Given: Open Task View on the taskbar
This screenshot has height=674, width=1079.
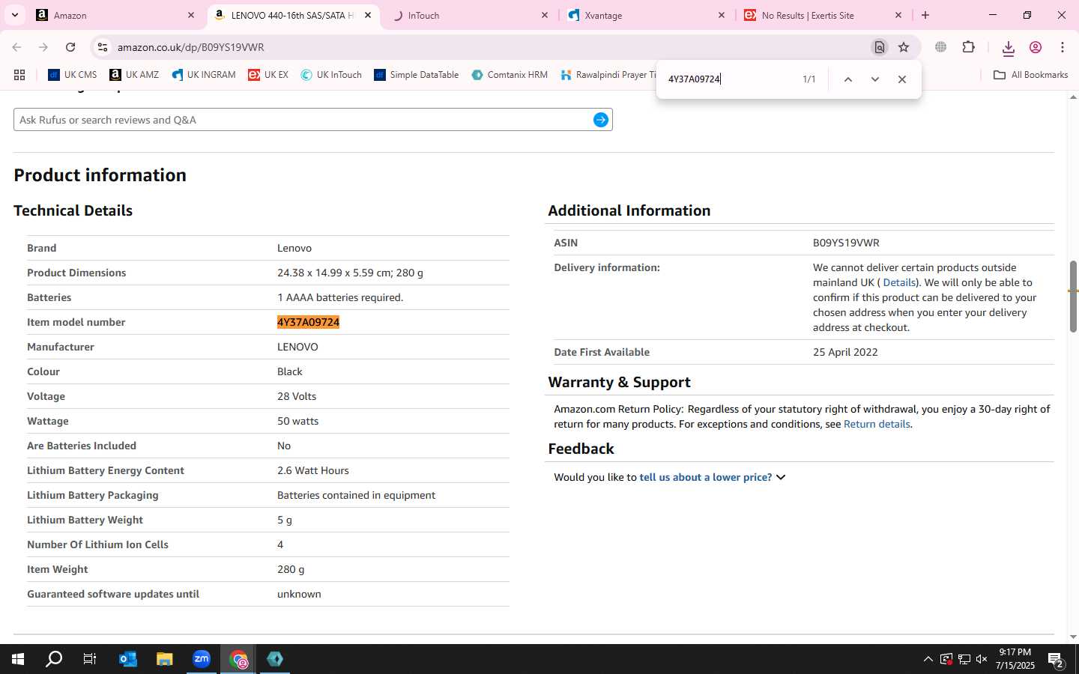Looking at the screenshot, I should 90,659.
